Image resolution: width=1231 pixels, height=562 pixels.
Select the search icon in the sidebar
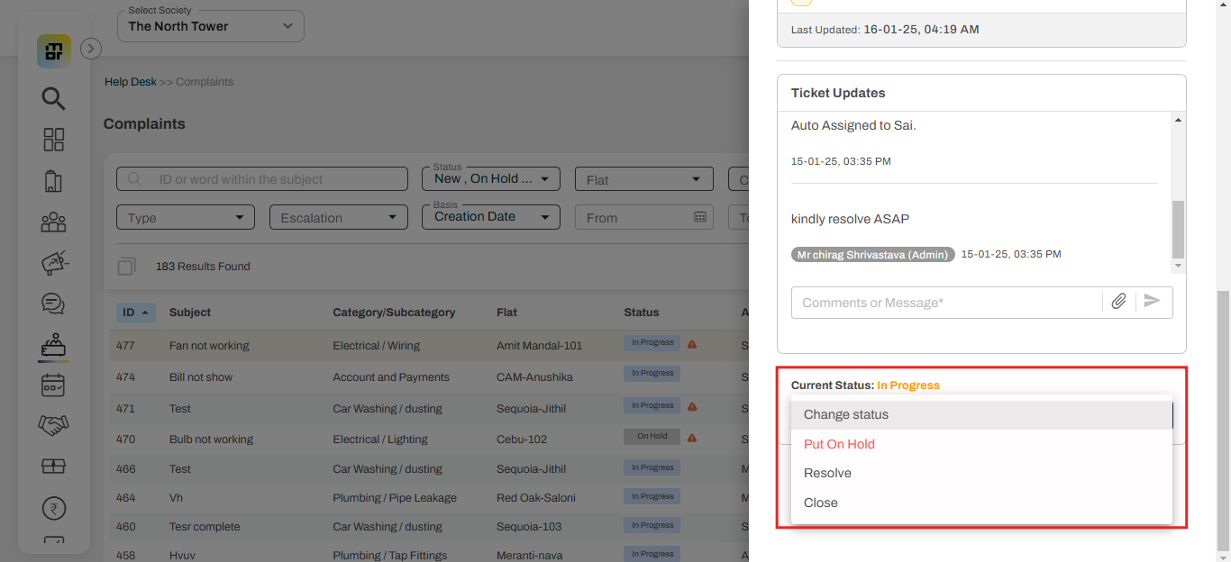(x=53, y=98)
